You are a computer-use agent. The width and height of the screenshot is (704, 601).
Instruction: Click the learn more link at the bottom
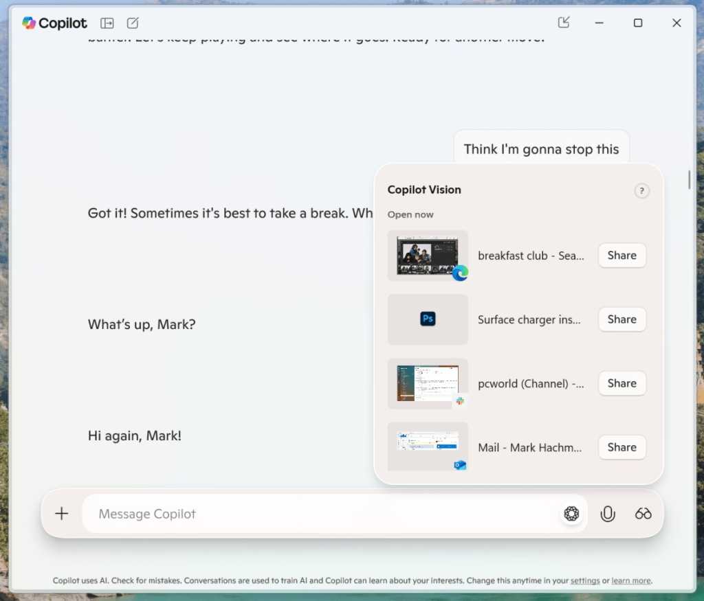(630, 580)
